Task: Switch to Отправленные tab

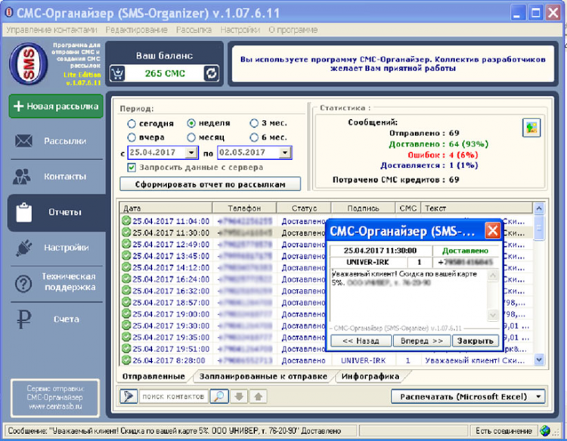Action: point(153,376)
